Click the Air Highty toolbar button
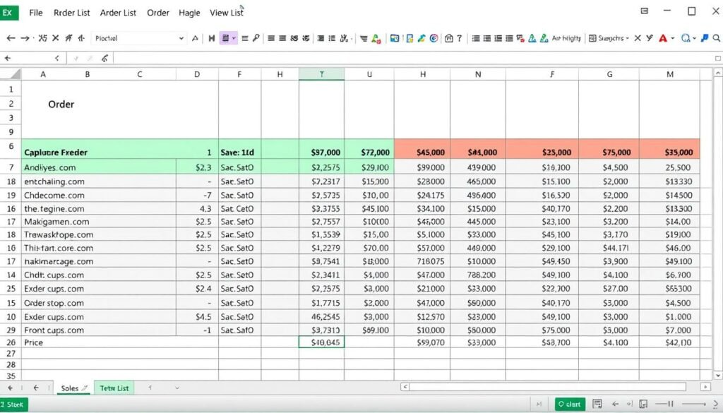 [x=565, y=39]
